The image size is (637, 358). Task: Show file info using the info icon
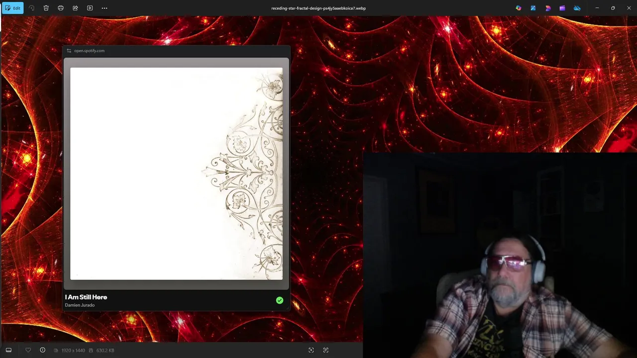[x=42, y=350]
